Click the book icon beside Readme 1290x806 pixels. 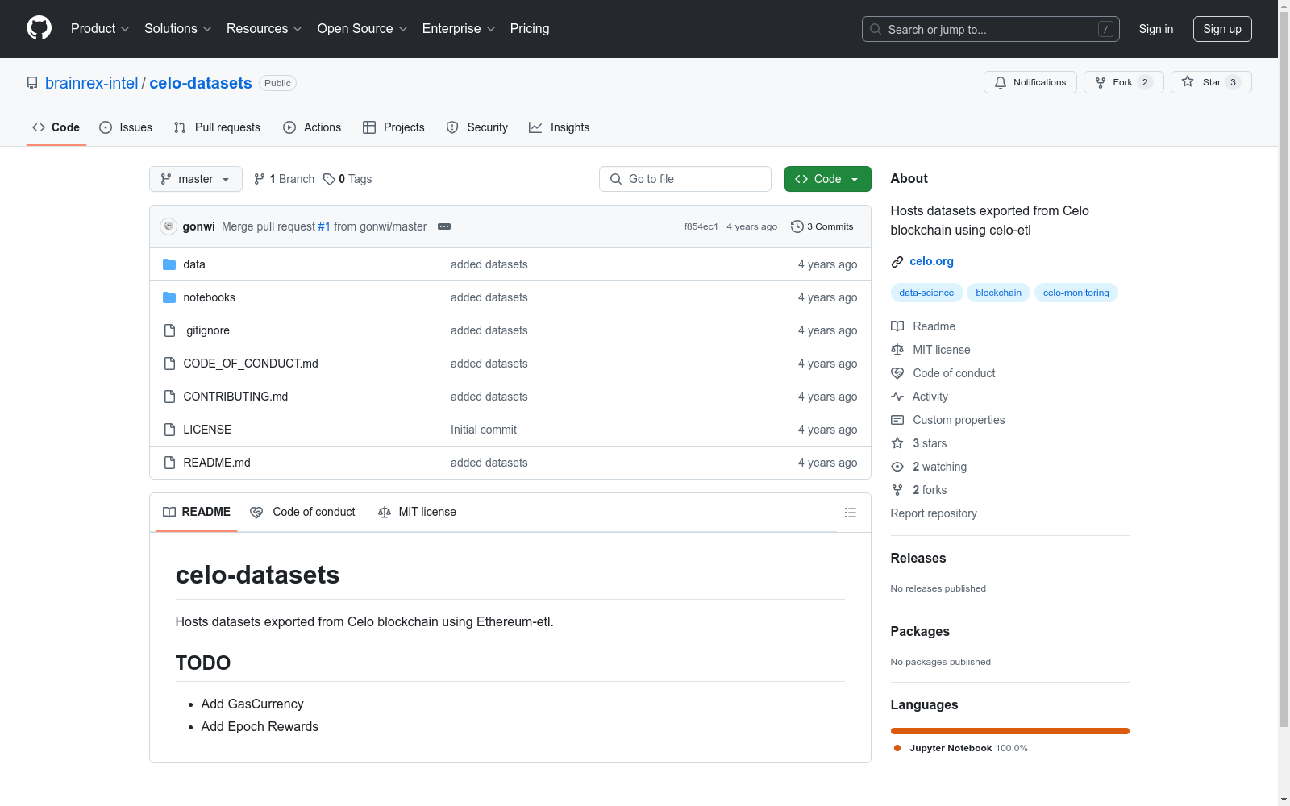(897, 326)
